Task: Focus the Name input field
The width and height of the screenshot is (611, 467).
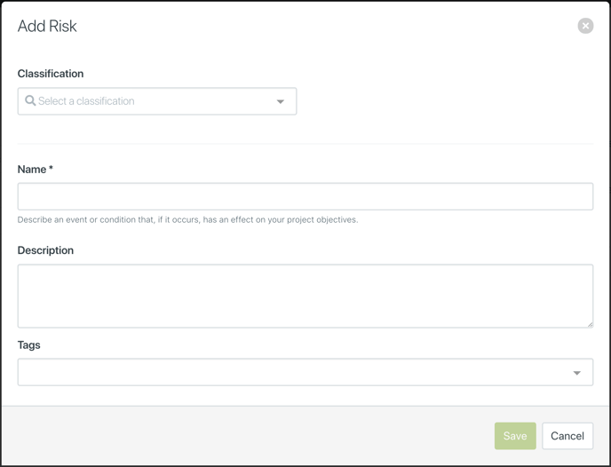Action: tap(305, 196)
